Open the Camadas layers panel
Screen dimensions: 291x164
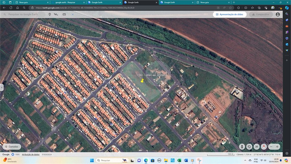(12, 147)
